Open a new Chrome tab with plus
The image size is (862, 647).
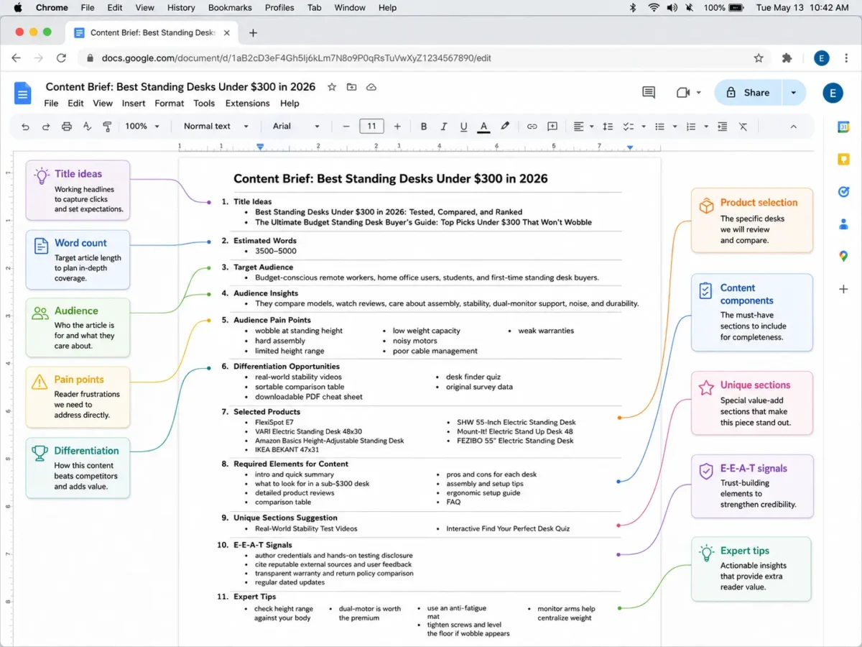pyautogui.click(x=253, y=33)
